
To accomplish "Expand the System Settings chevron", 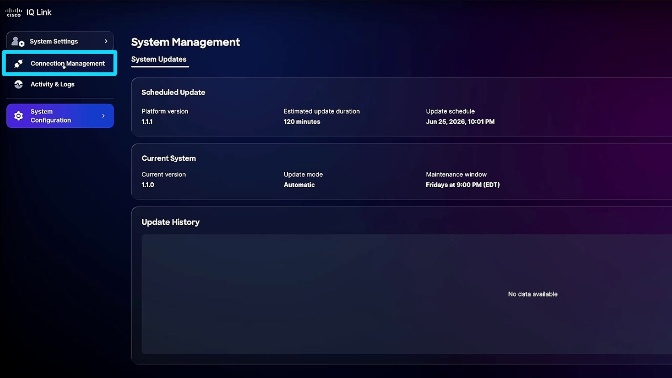I will point(106,41).
